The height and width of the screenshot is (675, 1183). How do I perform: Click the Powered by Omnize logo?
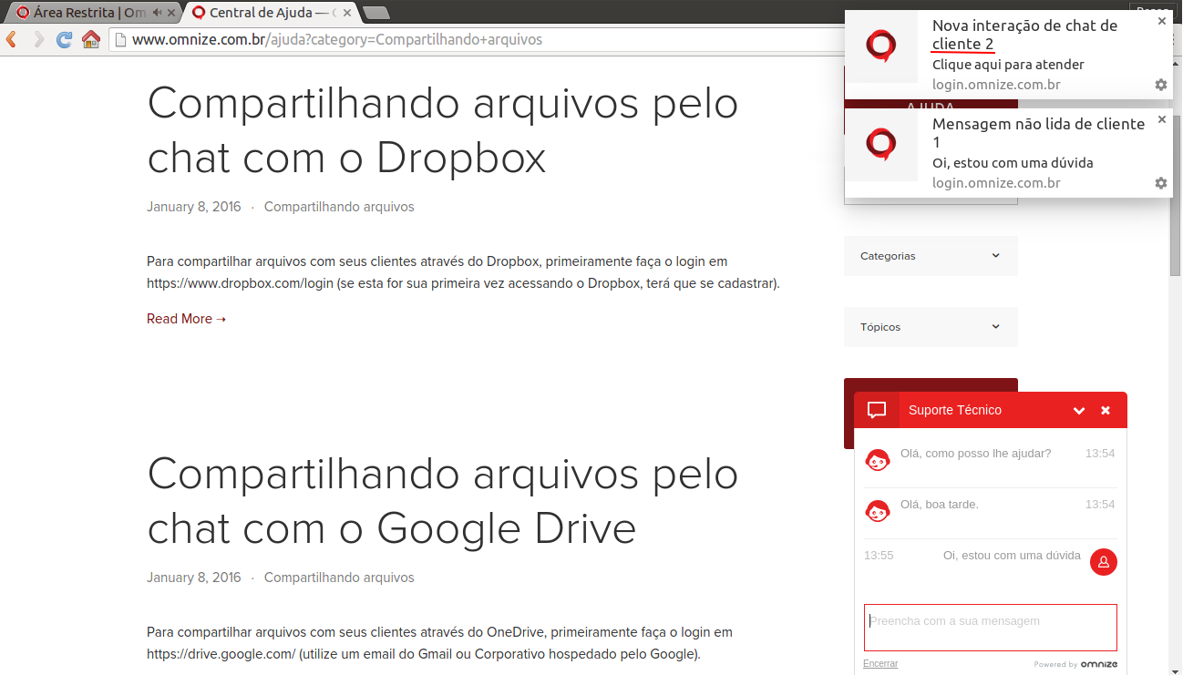pos(1075,664)
